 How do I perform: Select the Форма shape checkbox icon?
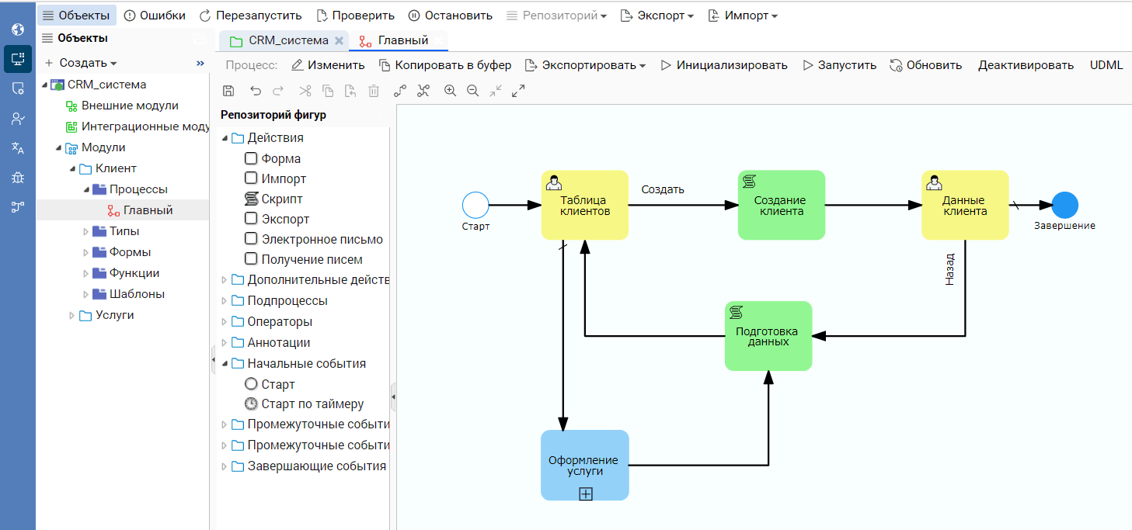[x=251, y=158]
